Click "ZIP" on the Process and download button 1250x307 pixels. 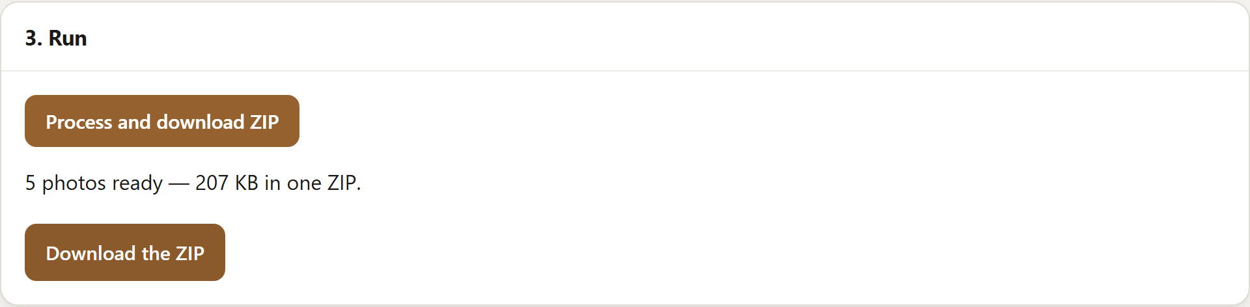(x=264, y=122)
